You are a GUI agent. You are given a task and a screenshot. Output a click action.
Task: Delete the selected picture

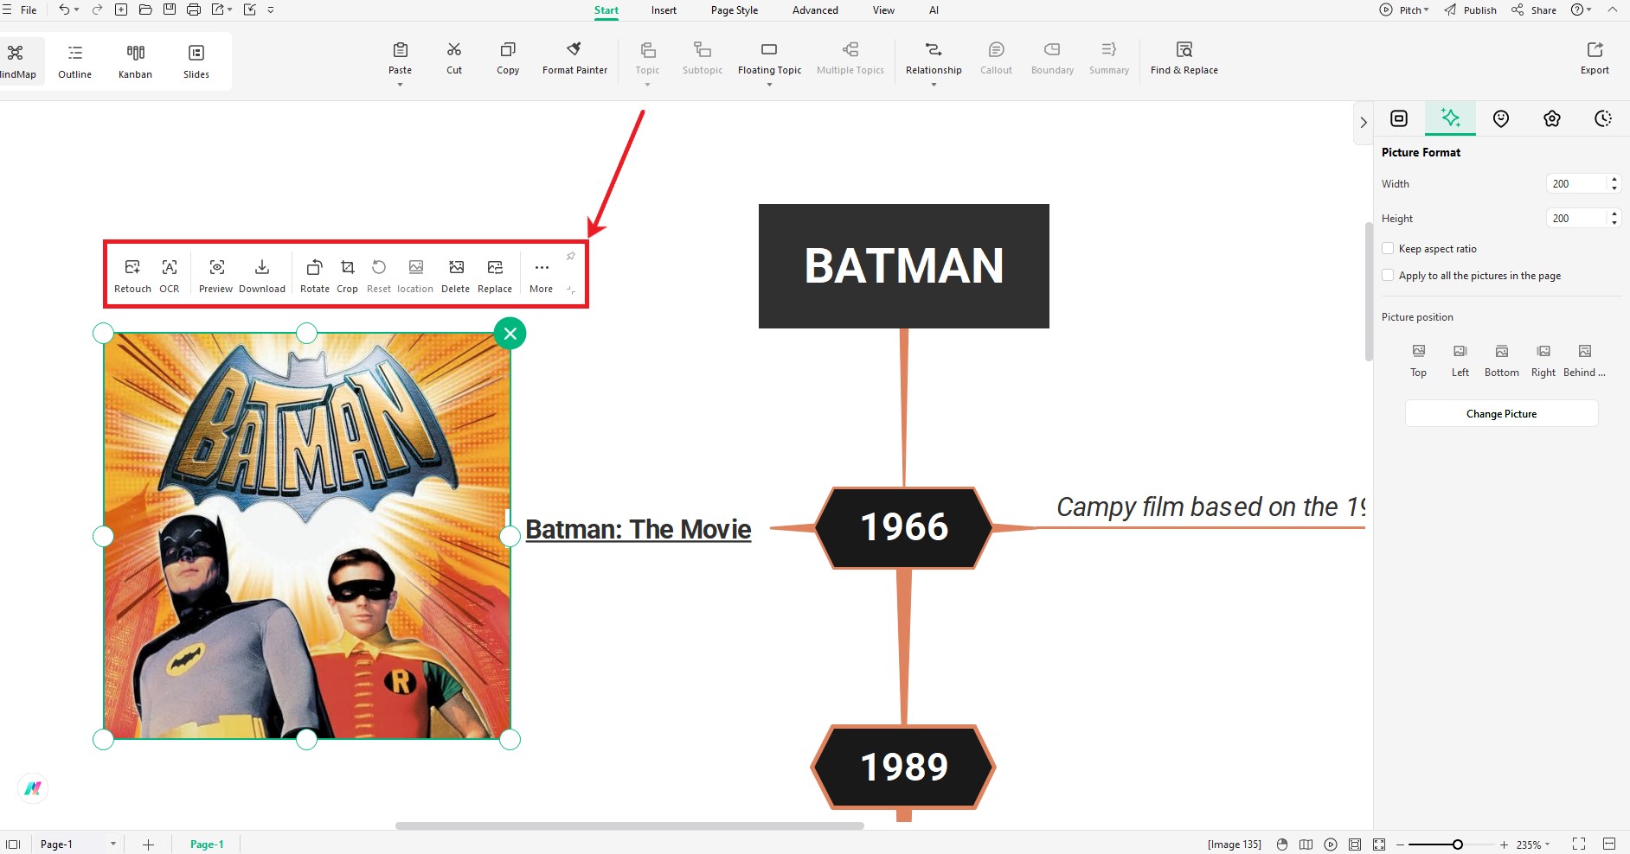click(x=456, y=277)
